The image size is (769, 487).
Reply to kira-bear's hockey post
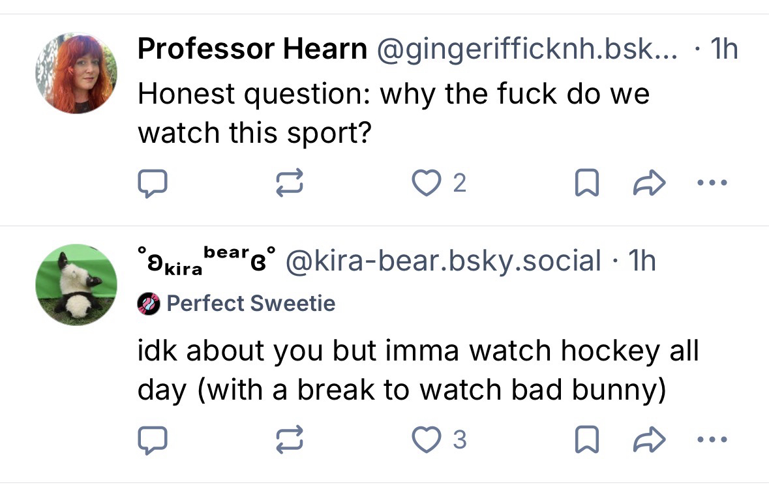pyautogui.click(x=153, y=441)
